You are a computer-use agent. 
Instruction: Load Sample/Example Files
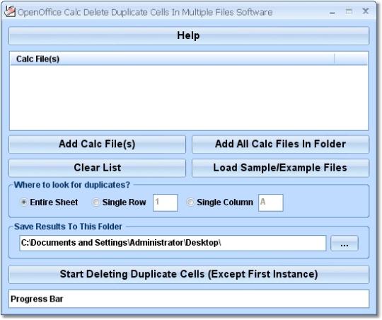[x=280, y=168]
